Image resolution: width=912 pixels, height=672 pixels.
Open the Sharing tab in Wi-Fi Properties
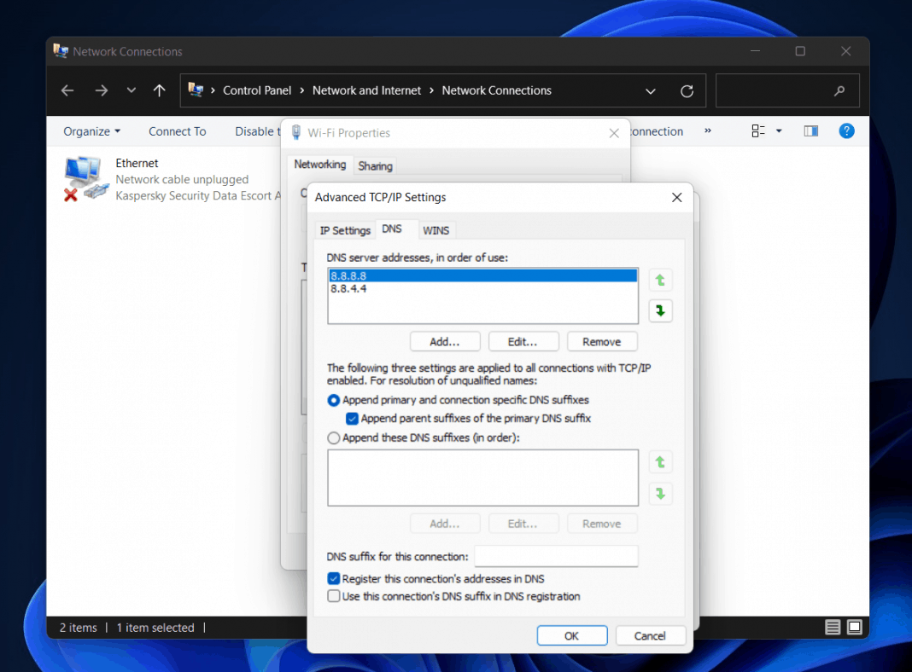pyautogui.click(x=375, y=165)
